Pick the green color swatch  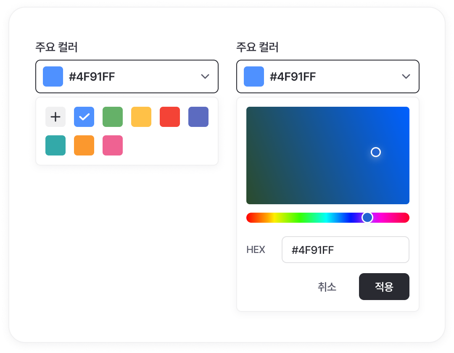(113, 117)
